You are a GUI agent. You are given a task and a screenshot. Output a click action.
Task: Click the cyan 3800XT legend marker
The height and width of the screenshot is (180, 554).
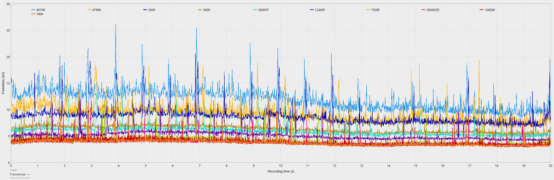pos(255,9)
